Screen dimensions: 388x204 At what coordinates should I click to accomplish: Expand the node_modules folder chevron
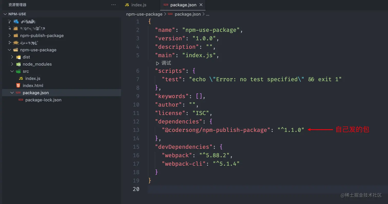click(x=12, y=64)
